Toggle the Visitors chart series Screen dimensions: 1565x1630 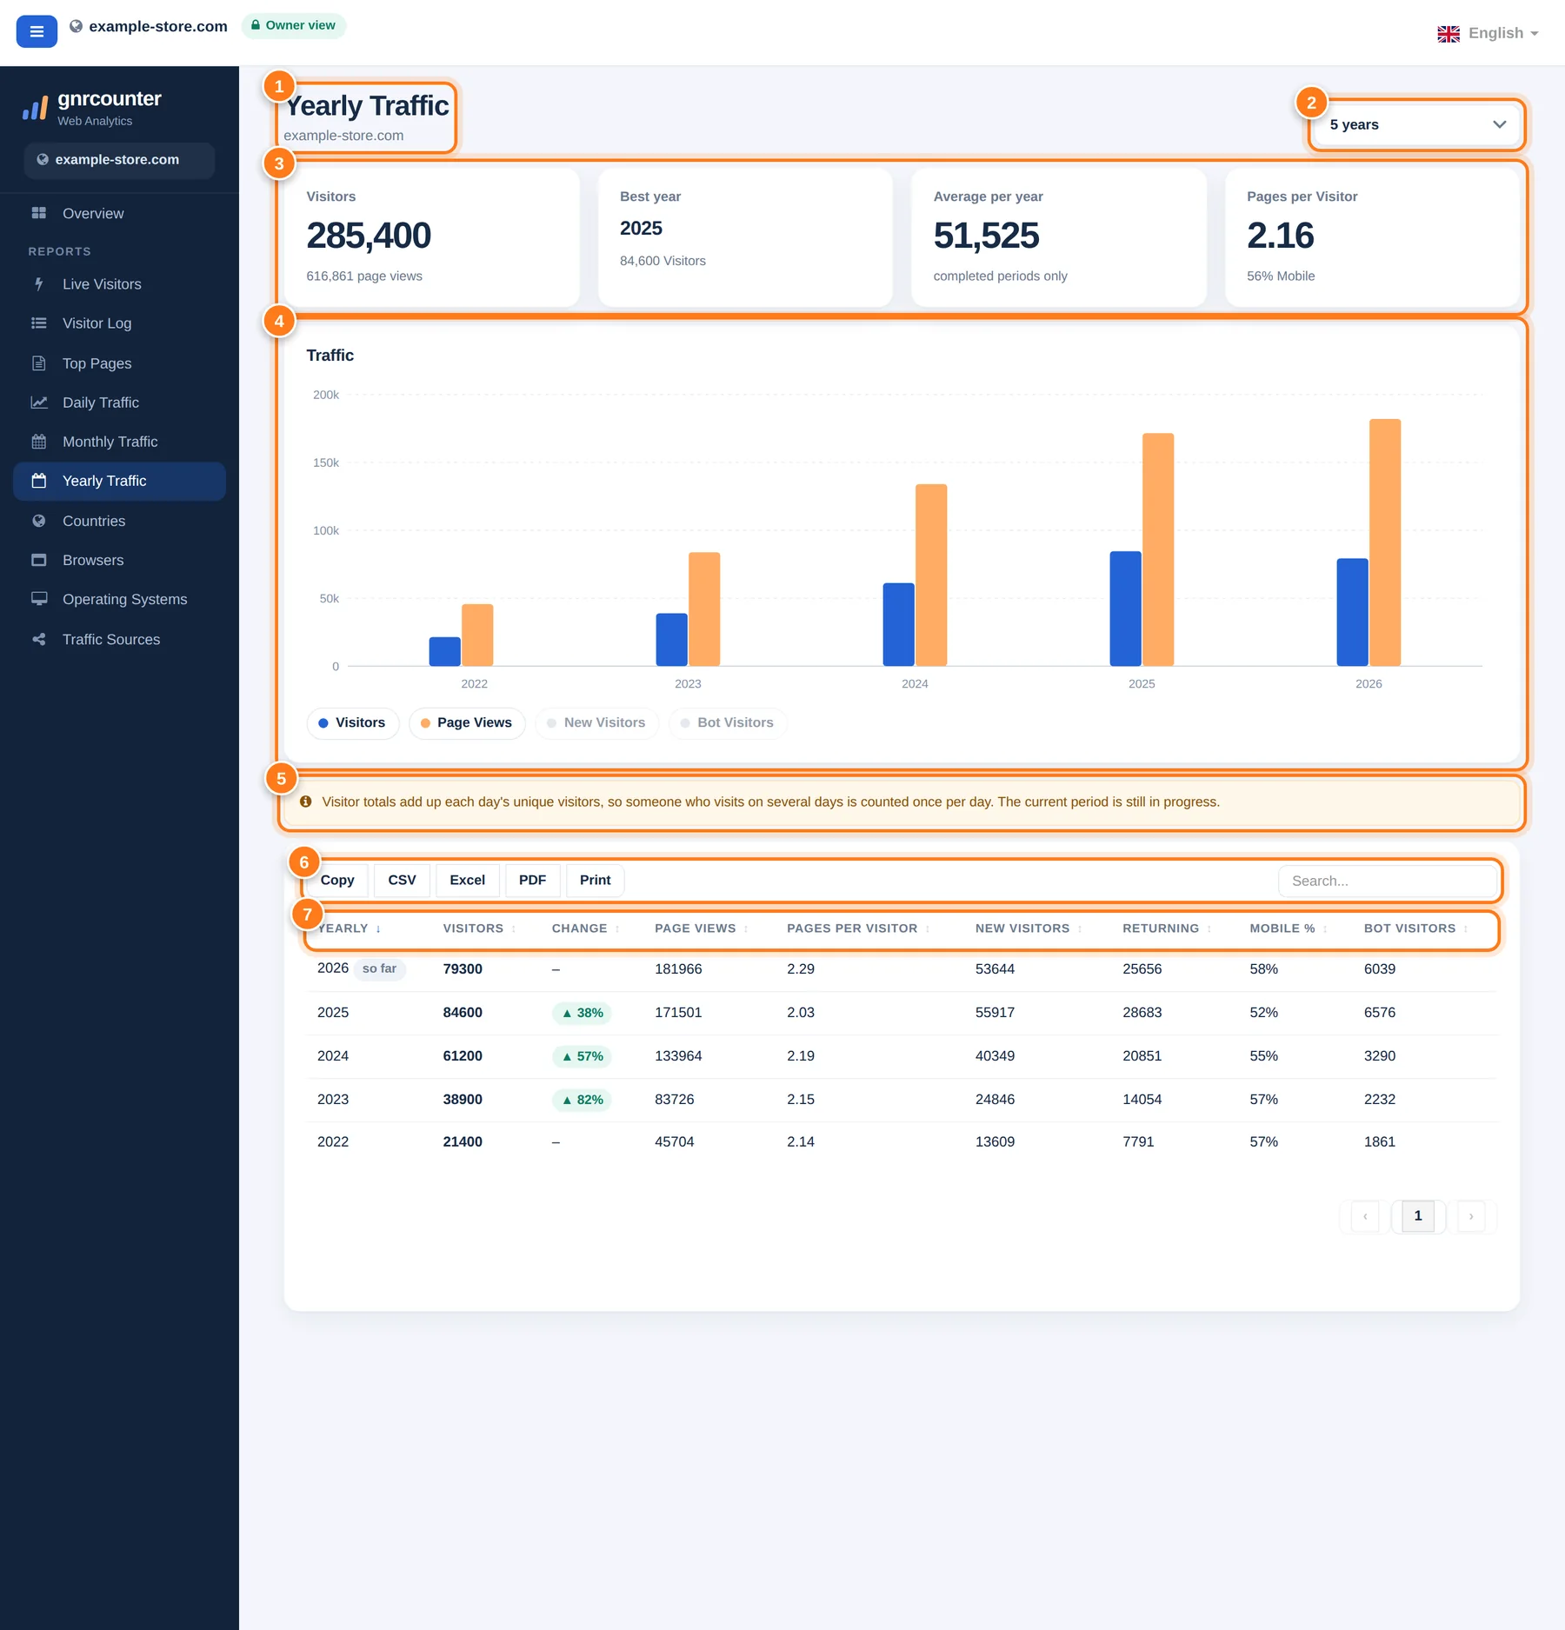pos(352,723)
